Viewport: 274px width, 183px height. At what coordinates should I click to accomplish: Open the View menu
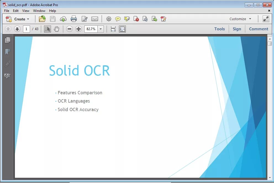coord(26,11)
